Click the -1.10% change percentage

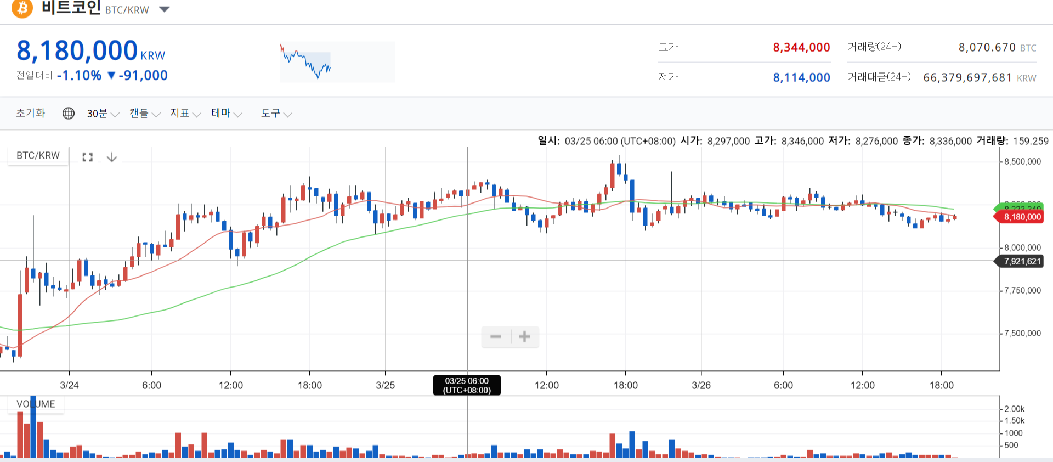click(79, 76)
